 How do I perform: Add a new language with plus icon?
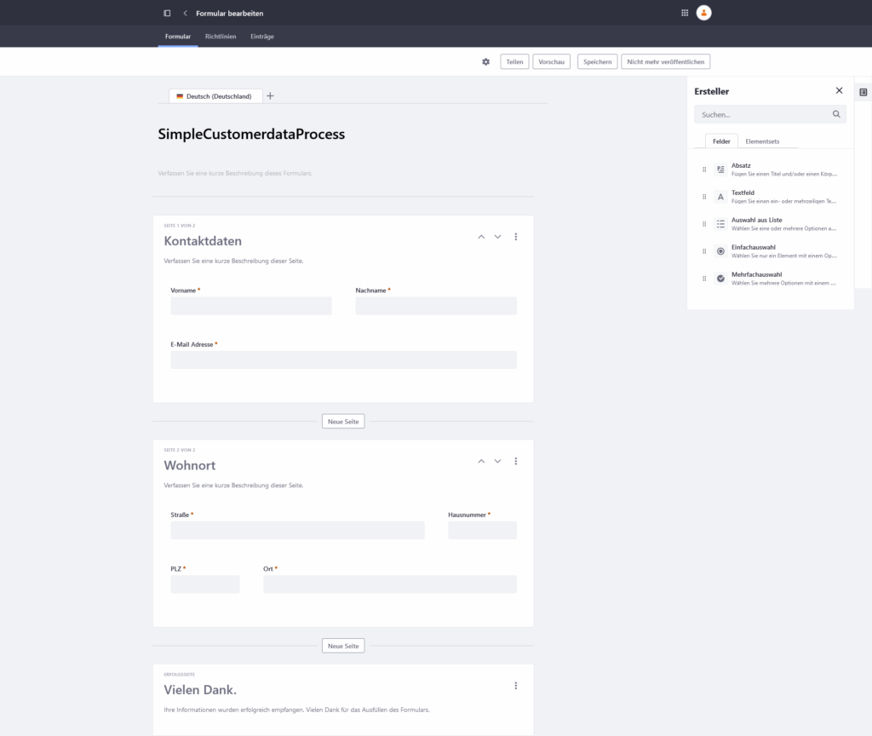(271, 96)
